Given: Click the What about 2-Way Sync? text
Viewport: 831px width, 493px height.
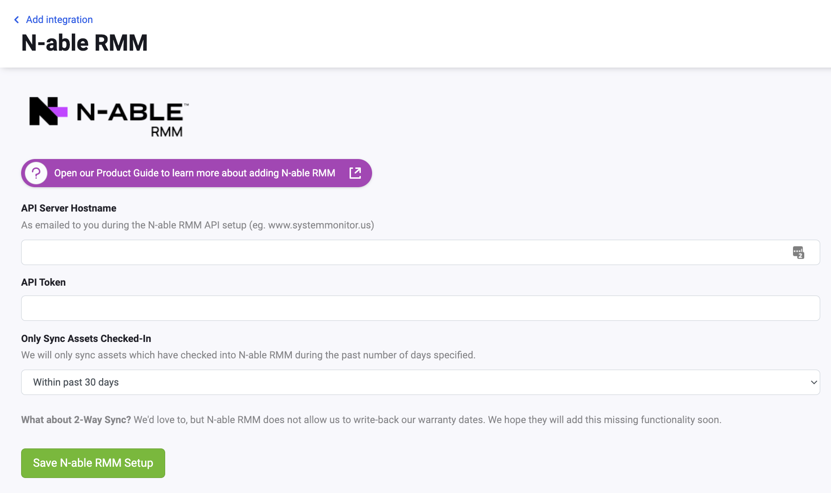Looking at the screenshot, I should coord(76,420).
